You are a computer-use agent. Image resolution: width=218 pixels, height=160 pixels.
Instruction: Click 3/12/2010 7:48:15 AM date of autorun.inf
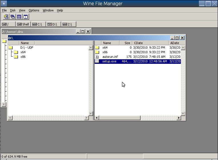point(149,57)
